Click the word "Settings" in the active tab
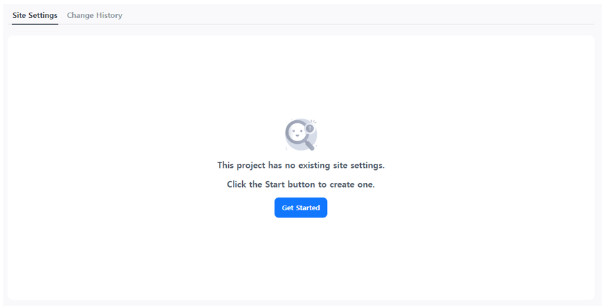Image resolution: width=603 pixels, height=307 pixels. (43, 15)
